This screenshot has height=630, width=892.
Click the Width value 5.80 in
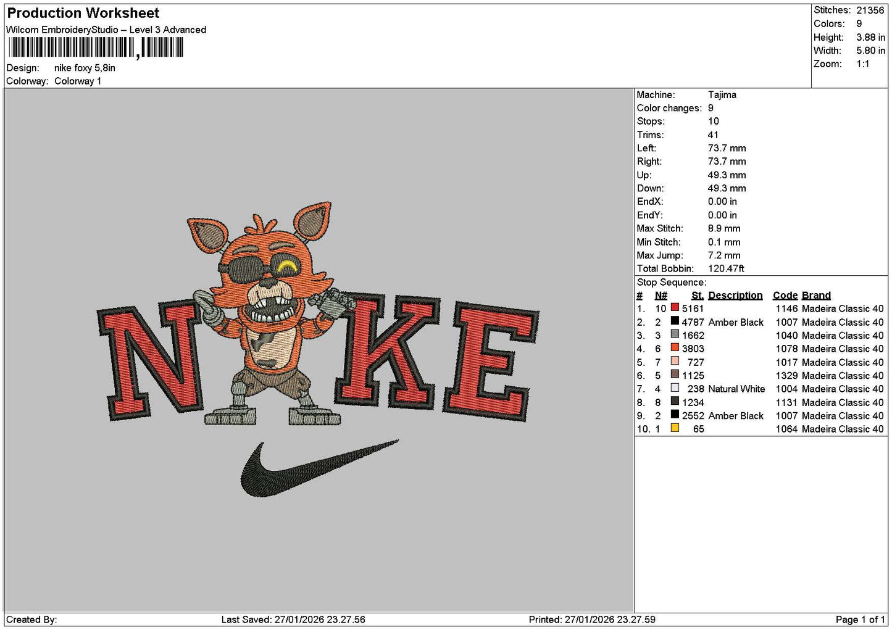coord(870,51)
